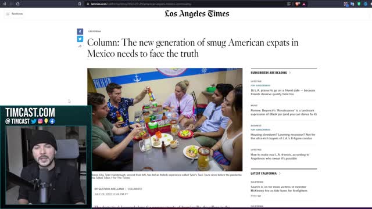Click the yellow lightbulb icon in Timcast overlay

tap(46, 121)
